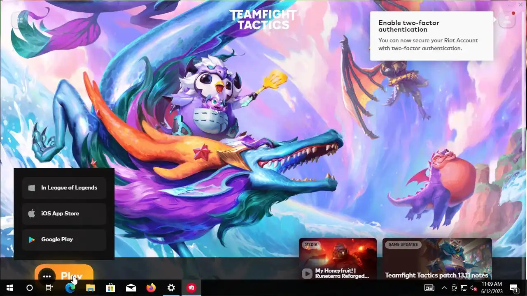
Task: Expand hidden system tray icons
Action: (444, 288)
